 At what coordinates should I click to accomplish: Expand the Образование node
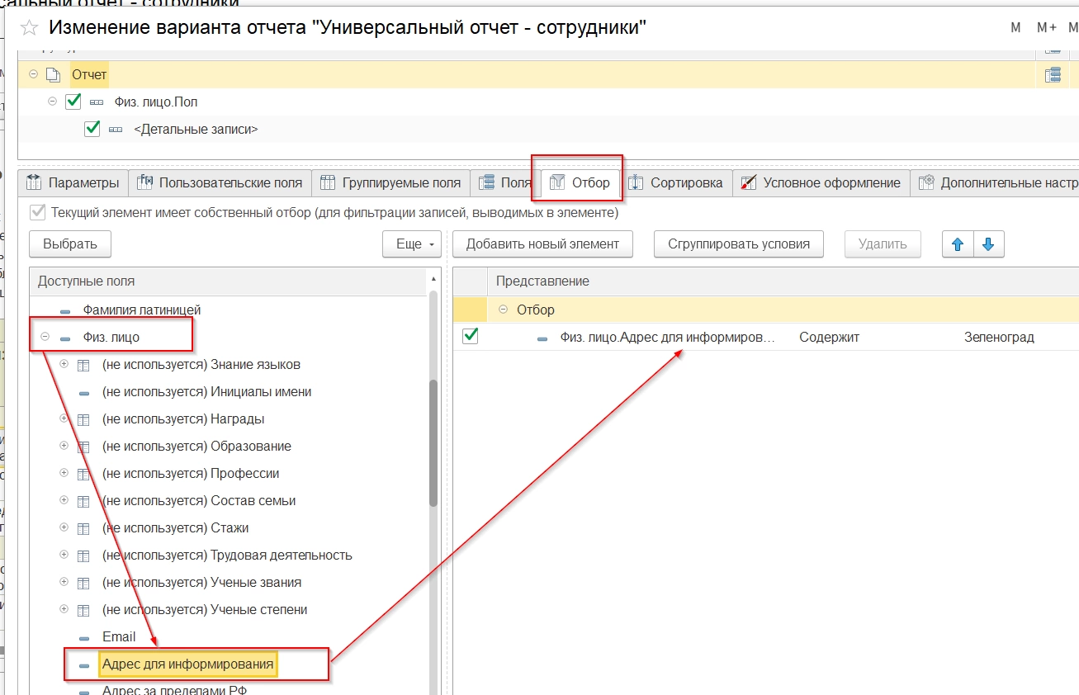[x=64, y=446]
